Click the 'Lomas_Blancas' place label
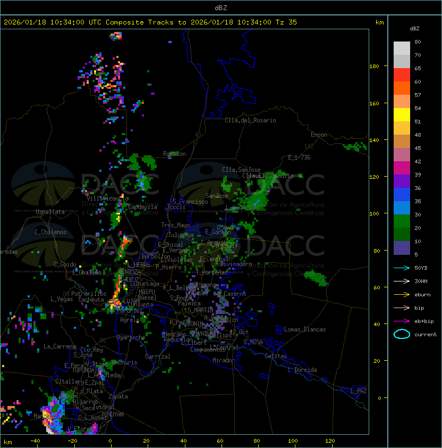This screenshot has height=448, width=442. click(305, 329)
